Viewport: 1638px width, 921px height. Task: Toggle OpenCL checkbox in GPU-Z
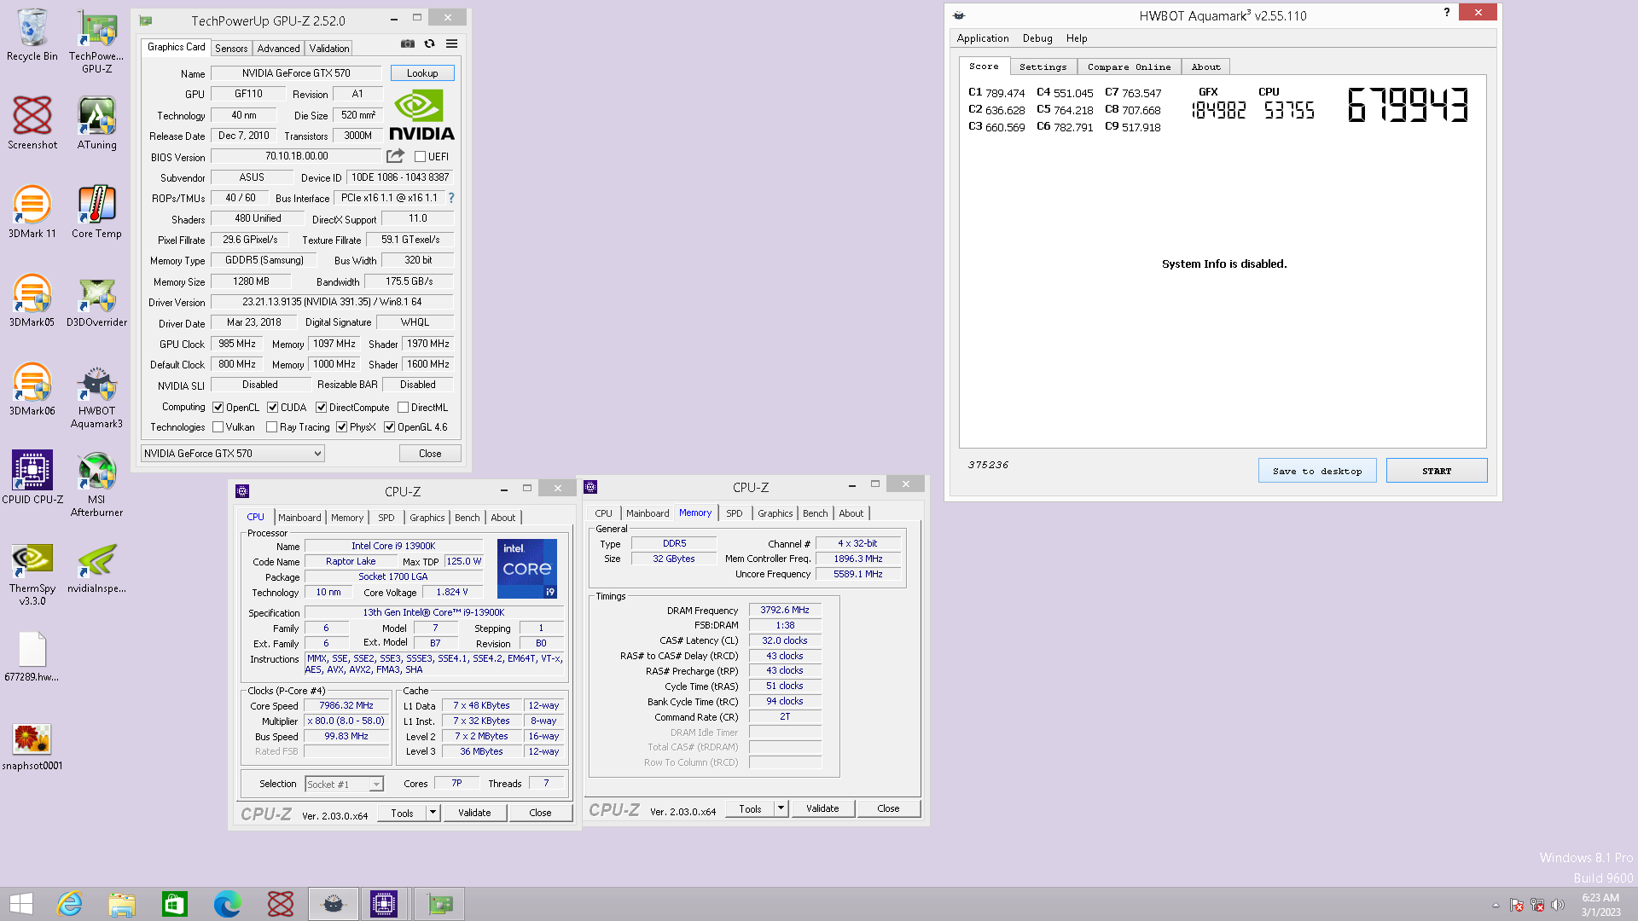[218, 408]
